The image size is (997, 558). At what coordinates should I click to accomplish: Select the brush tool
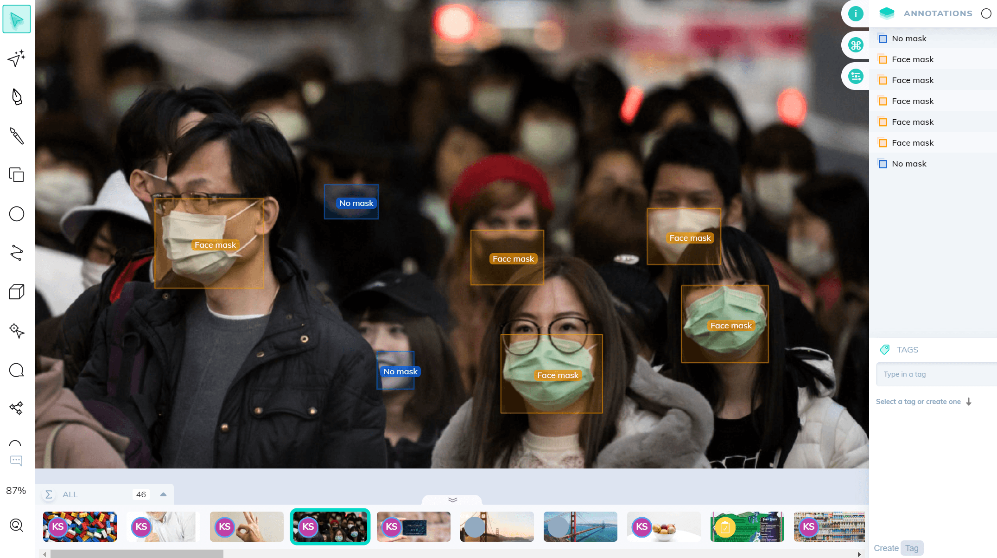tap(18, 136)
